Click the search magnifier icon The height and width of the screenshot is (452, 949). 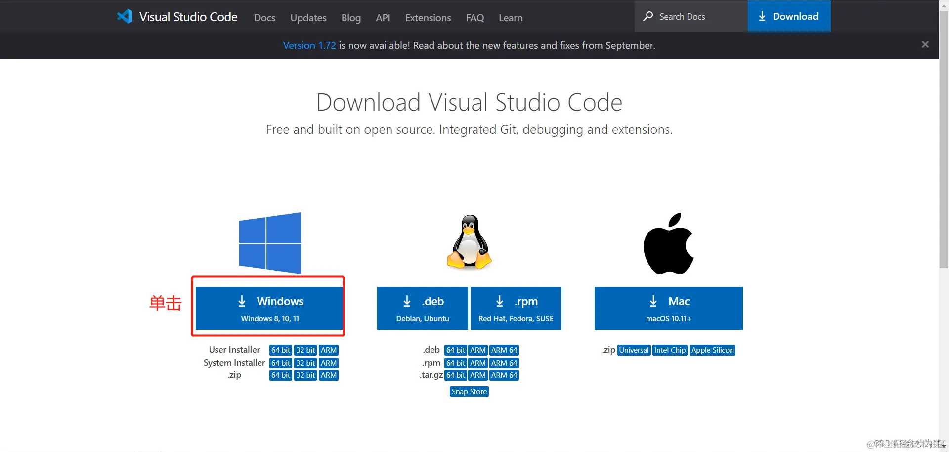click(648, 16)
